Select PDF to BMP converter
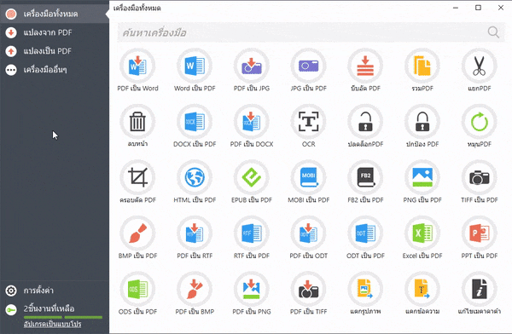512x334 pixels. point(195,290)
